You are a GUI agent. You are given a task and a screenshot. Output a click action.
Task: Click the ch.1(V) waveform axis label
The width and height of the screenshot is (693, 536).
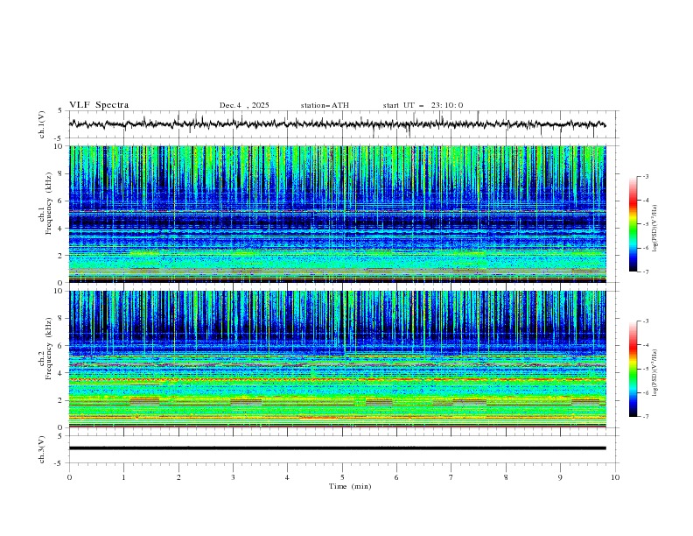(x=42, y=124)
